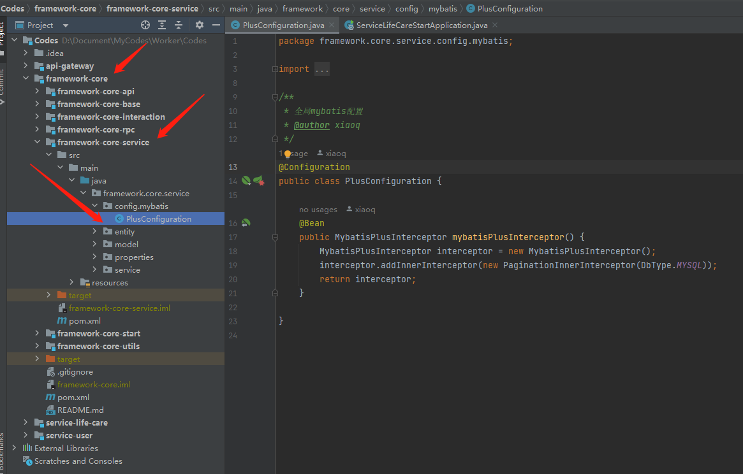Select framework-core-service.iml file
This screenshot has height=474, width=743.
[x=119, y=308]
